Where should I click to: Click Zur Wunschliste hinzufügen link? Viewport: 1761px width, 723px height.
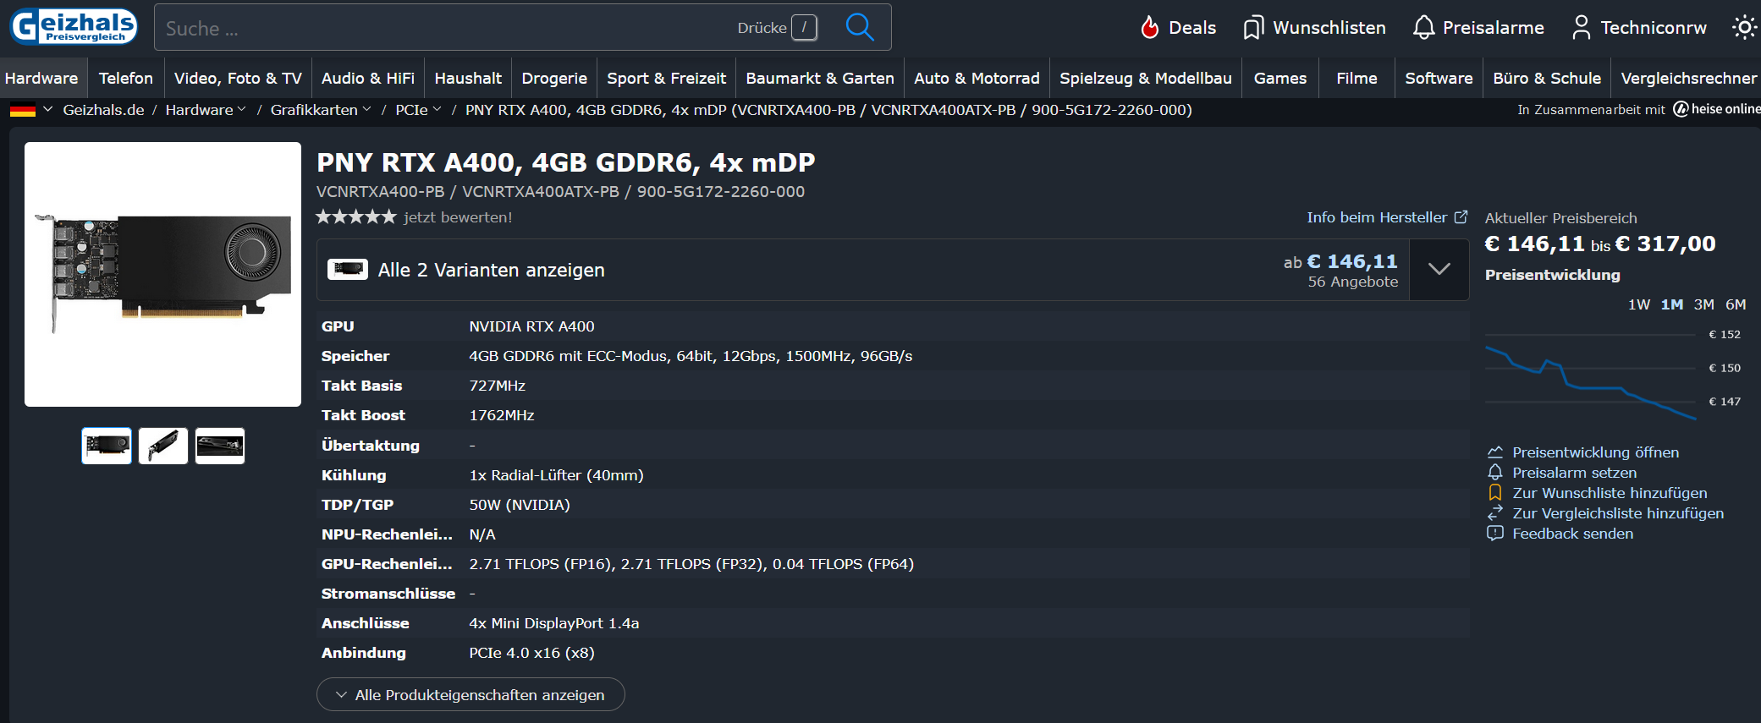(1610, 493)
